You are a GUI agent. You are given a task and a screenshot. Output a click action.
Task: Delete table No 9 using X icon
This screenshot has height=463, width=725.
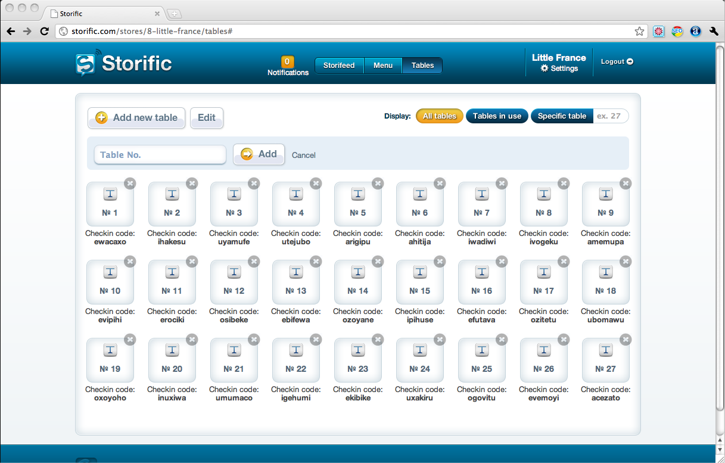(x=626, y=184)
